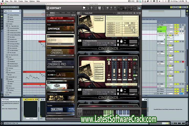Click the Apple menu icon
This screenshot has height=126, width=189.
click(x=3, y=1)
